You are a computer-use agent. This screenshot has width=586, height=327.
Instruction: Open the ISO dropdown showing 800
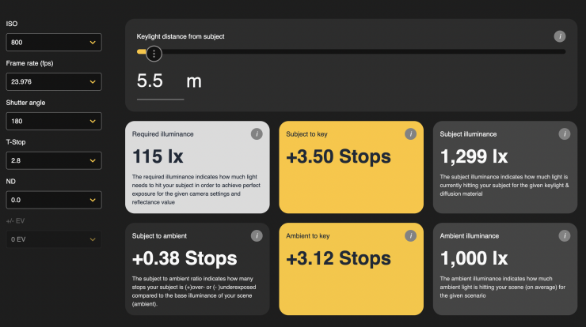click(53, 41)
